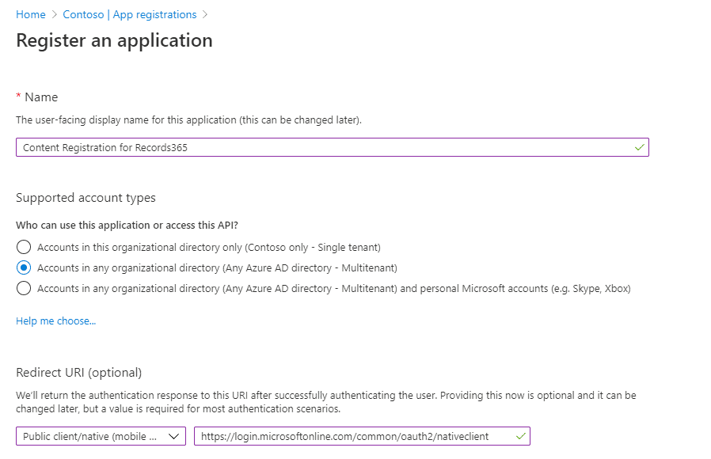Click the Home breadcrumb link
Viewport: 711px width, 459px height.
30,14
